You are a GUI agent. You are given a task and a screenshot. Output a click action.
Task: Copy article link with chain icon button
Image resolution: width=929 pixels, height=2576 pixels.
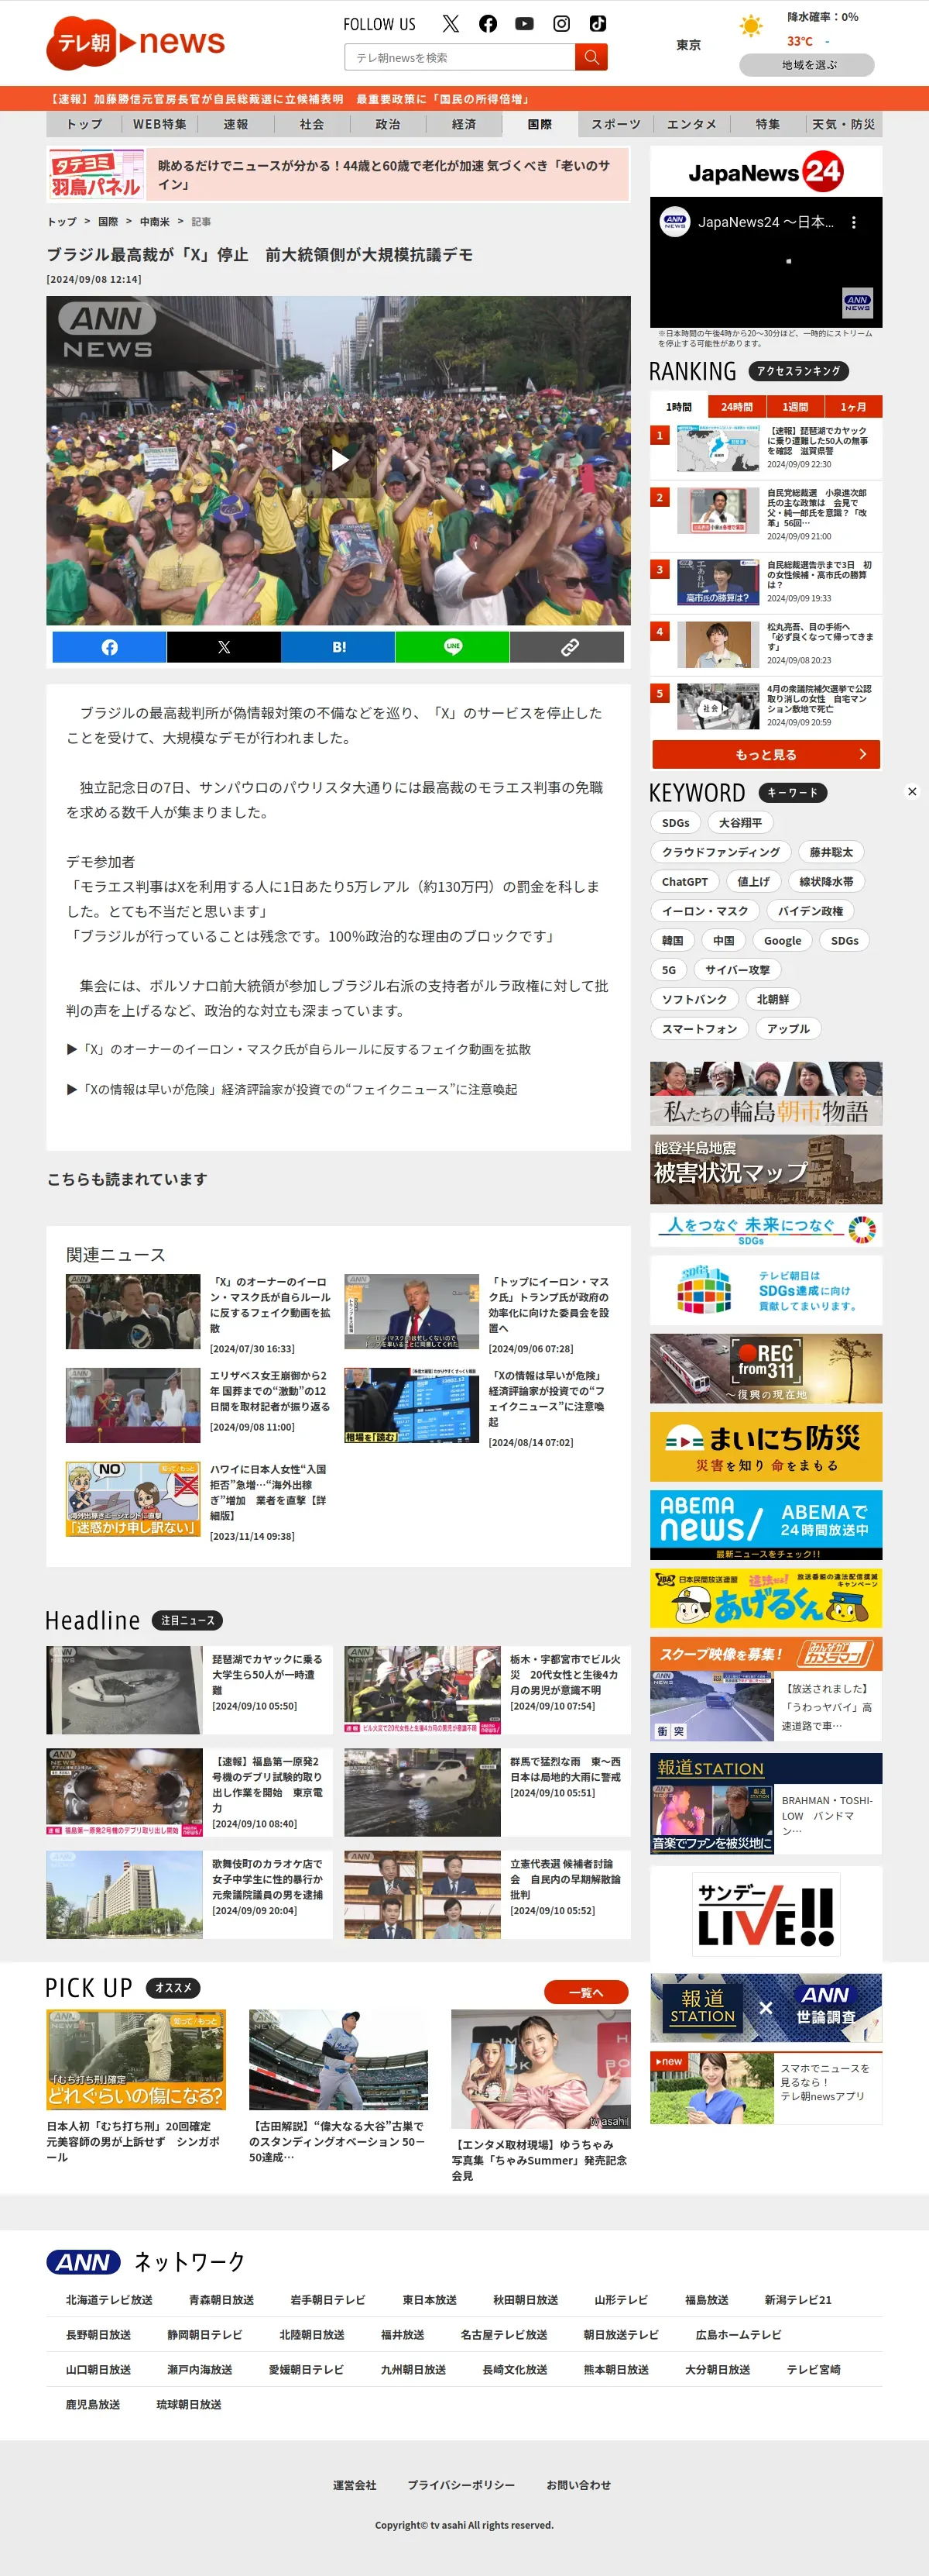click(x=567, y=647)
